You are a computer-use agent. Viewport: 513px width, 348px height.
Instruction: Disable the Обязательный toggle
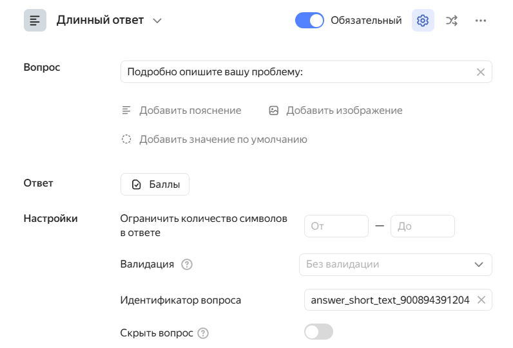[x=309, y=21]
